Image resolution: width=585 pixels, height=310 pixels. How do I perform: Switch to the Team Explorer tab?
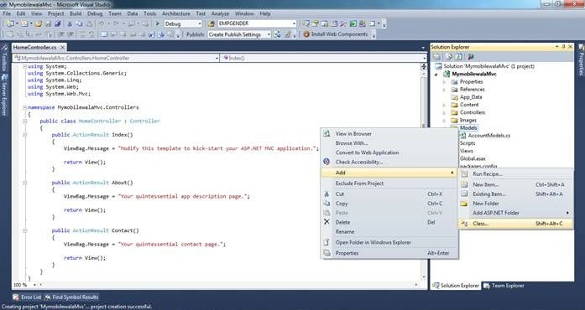(504, 286)
